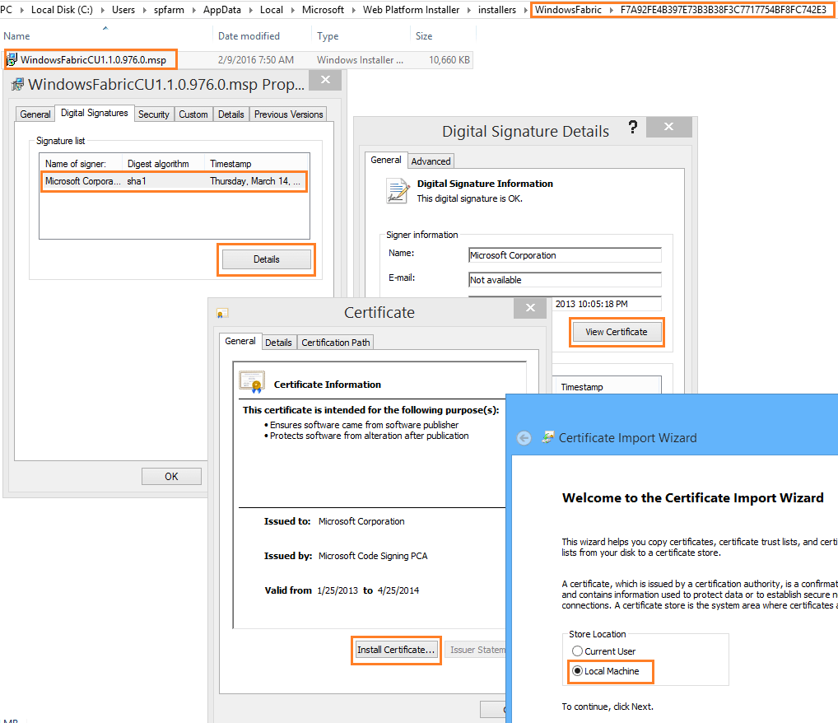Screen dimensions: 838x723
Task: Expand the spfarm breadcrumb arrow
Action: (x=193, y=10)
